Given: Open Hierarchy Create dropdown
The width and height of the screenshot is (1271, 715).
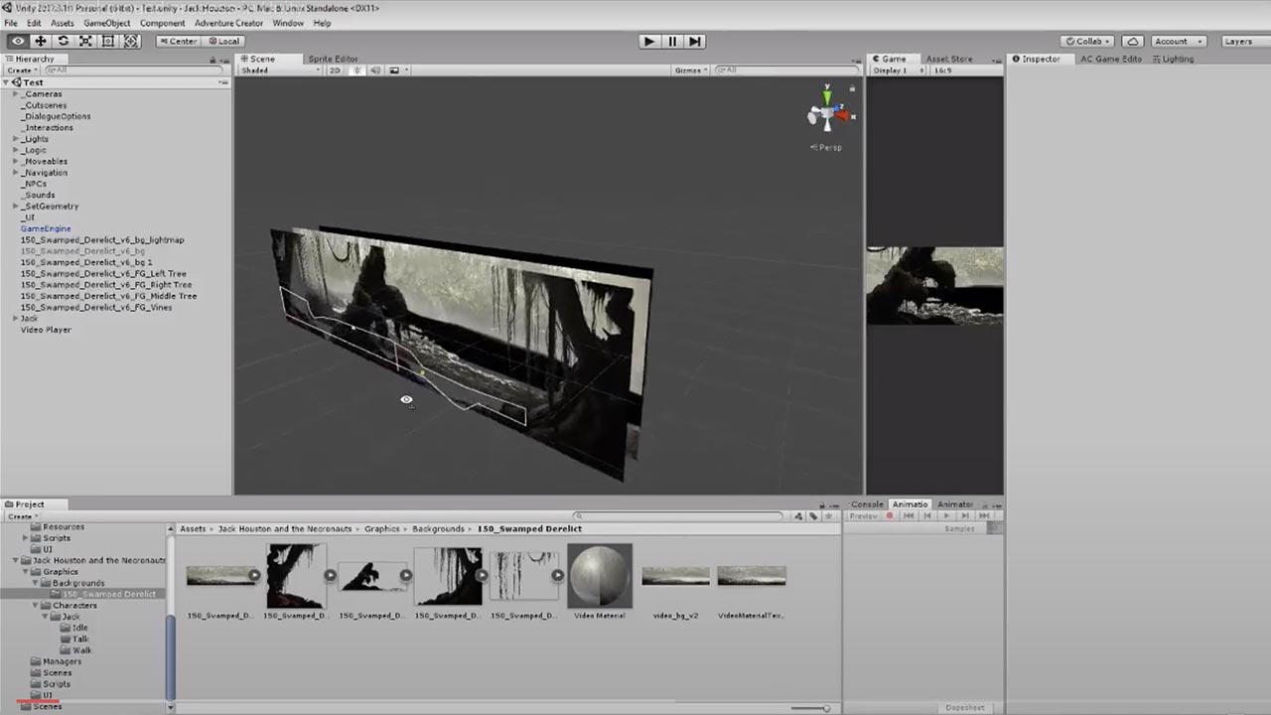Looking at the screenshot, I should pyautogui.click(x=21, y=71).
